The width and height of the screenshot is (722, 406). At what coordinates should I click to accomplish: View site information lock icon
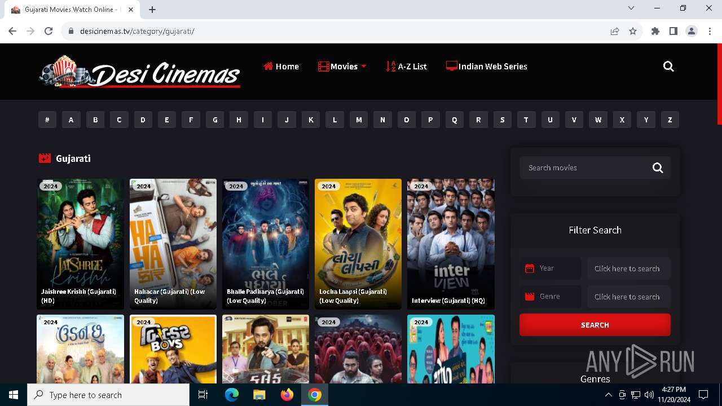click(71, 31)
